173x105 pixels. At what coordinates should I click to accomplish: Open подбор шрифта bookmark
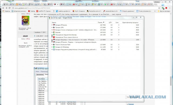pos(63,11)
